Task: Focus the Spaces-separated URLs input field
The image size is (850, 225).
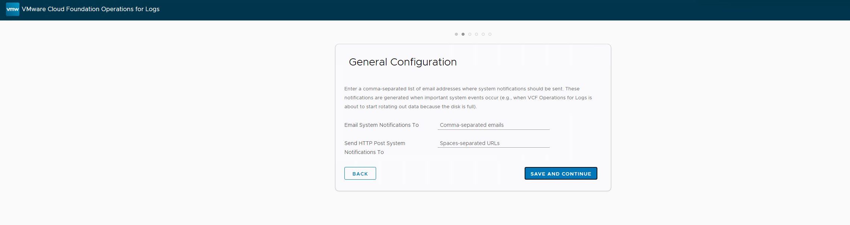Action: point(493,143)
